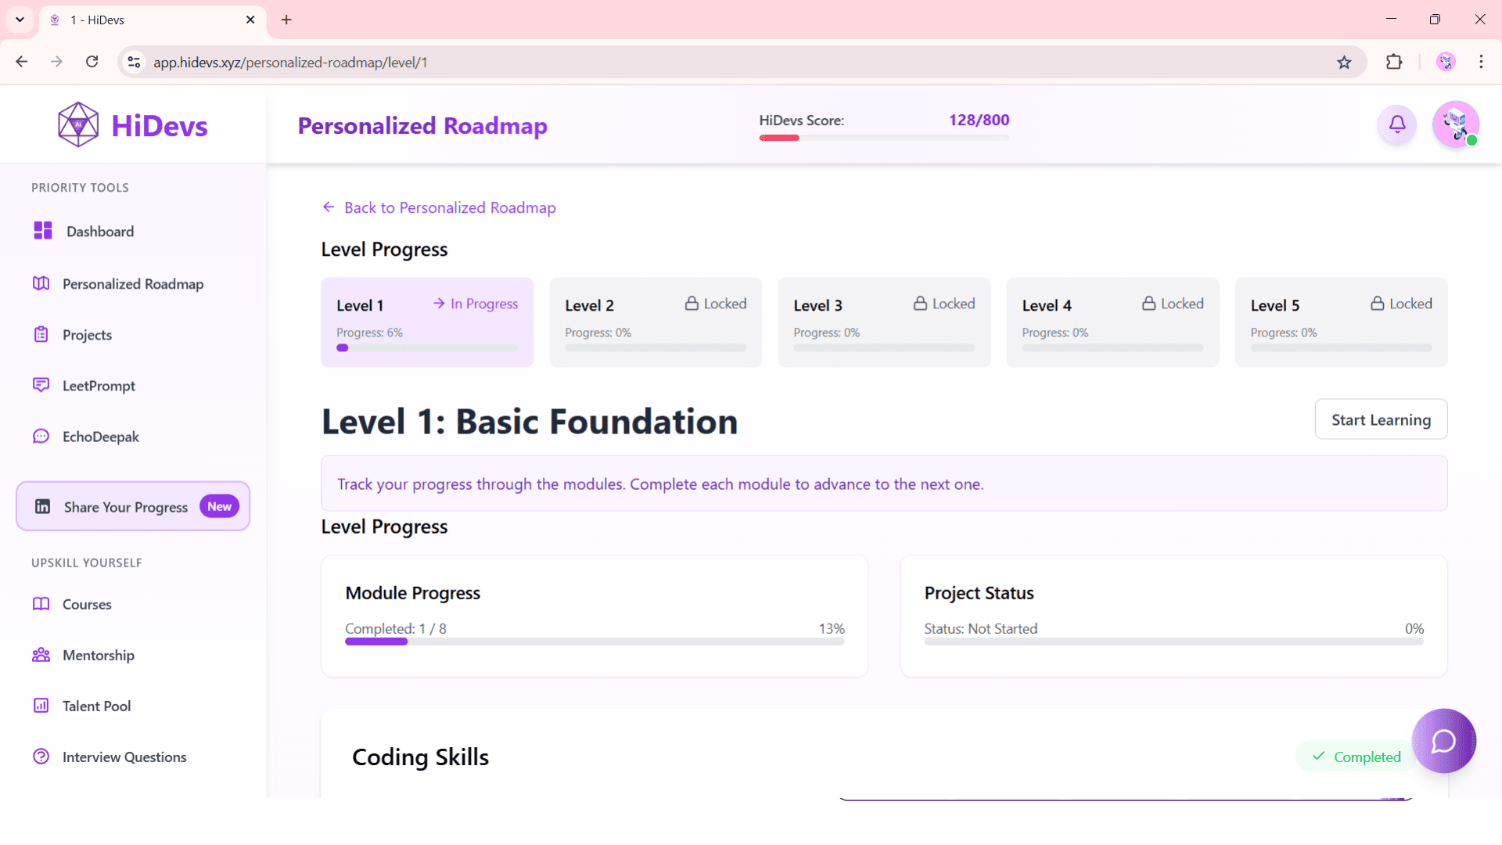This screenshot has height=845, width=1502.
Task: Click the Talent Pool chart icon
Action: pyautogui.click(x=41, y=705)
